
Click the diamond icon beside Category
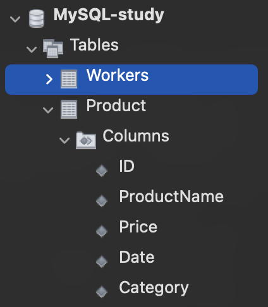102,292
